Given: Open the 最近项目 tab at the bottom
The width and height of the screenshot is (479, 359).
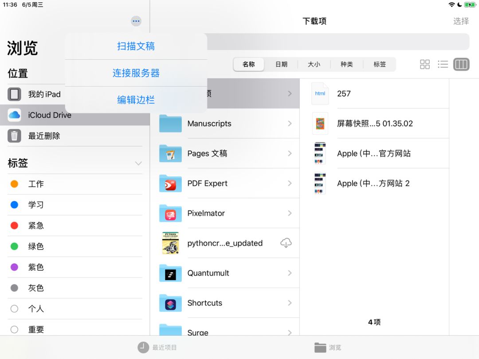Looking at the screenshot, I should coord(157,347).
